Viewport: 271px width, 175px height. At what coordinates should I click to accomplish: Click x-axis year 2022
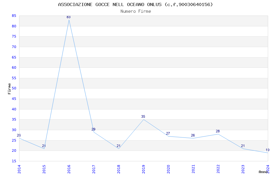click(218, 169)
